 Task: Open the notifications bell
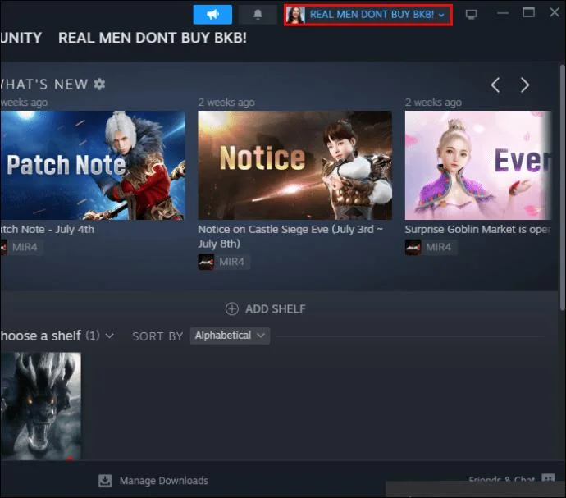point(258,15)
